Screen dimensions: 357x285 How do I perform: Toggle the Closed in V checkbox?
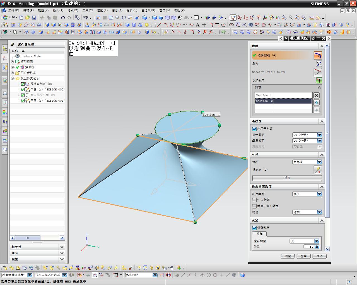[x=254, y=200]
